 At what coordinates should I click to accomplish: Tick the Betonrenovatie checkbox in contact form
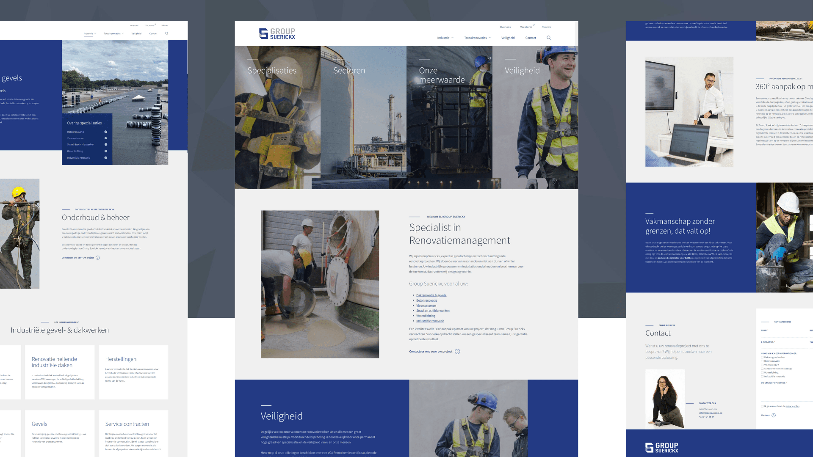(762, 361)
